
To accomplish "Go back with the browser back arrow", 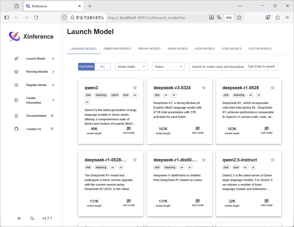I will (x=17, y=17).
